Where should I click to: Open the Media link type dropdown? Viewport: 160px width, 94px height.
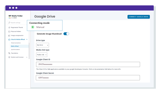point(42,55)
